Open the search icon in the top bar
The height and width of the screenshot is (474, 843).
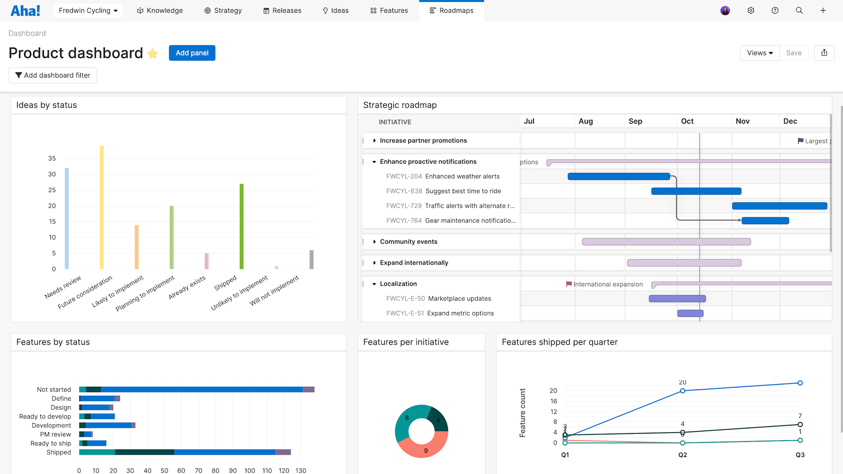click(799, 10)
